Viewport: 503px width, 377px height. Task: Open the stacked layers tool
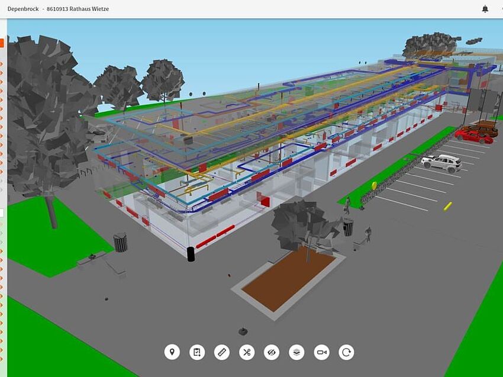(296, 352)
